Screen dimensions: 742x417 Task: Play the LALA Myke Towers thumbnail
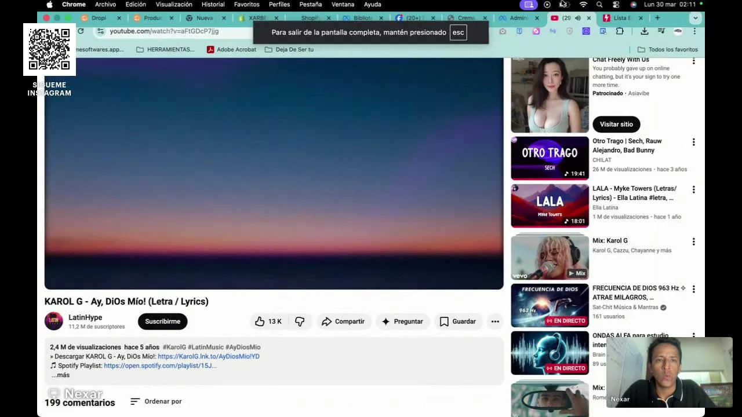point(550,206)
